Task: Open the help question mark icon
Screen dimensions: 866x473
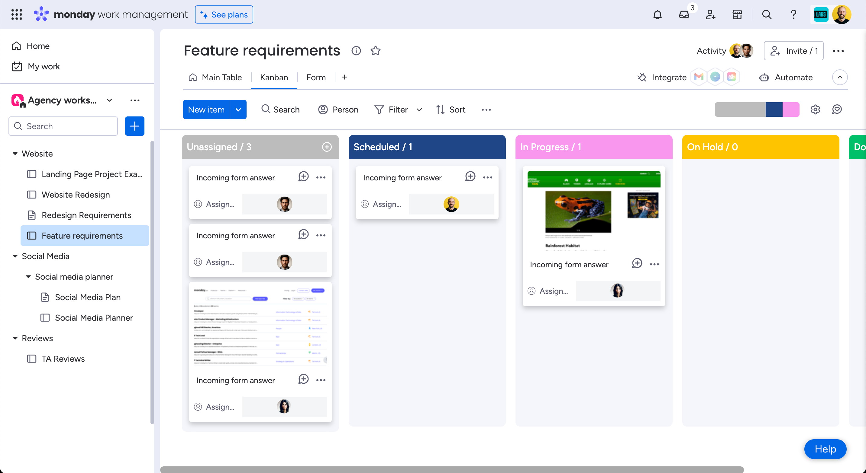Action: pos(793,14)
